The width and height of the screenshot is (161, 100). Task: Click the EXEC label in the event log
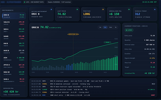(44, 95)
